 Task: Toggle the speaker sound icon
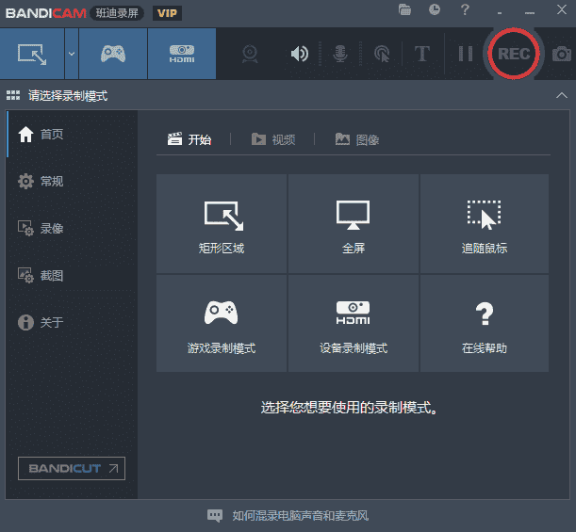click(x=299, y=54)
